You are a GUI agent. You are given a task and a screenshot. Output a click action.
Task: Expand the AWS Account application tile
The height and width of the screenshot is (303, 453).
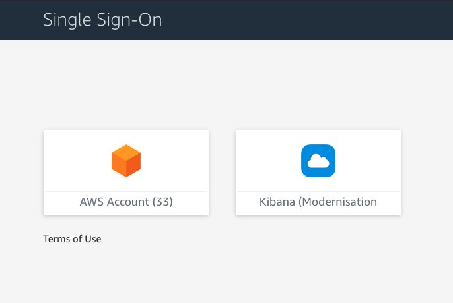pyautogui.click(x=126, y=173)
